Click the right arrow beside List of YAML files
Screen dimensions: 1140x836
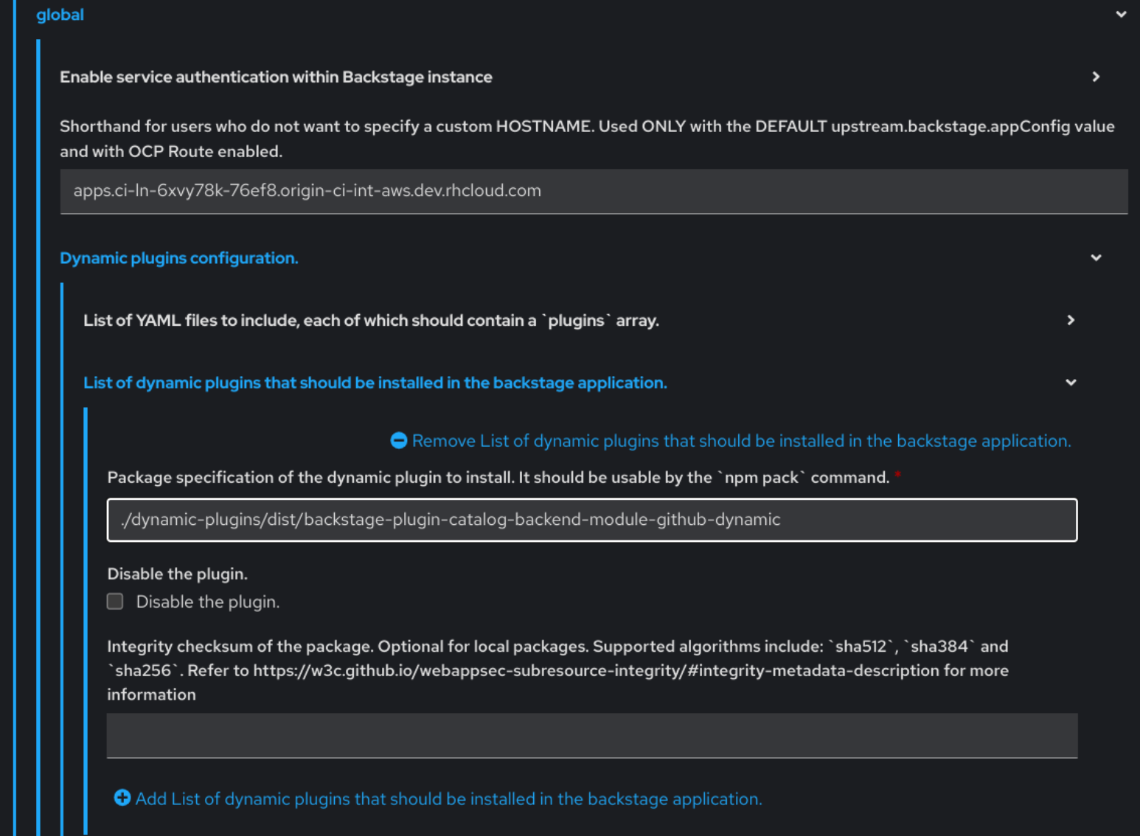pyautogui.click(x=1071, y=320)
